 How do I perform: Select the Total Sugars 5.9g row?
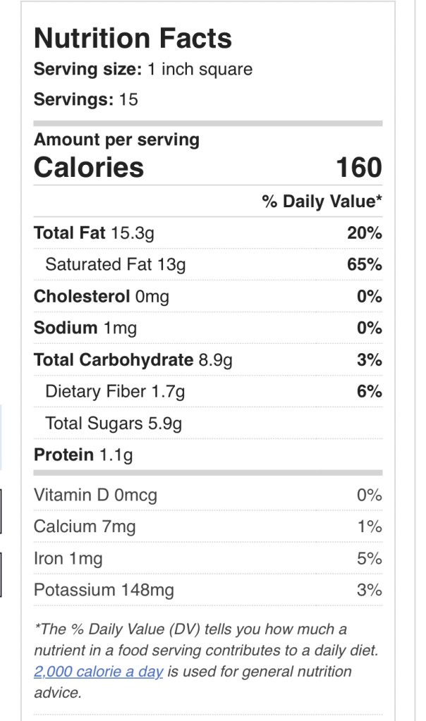(x=114, y=424)
